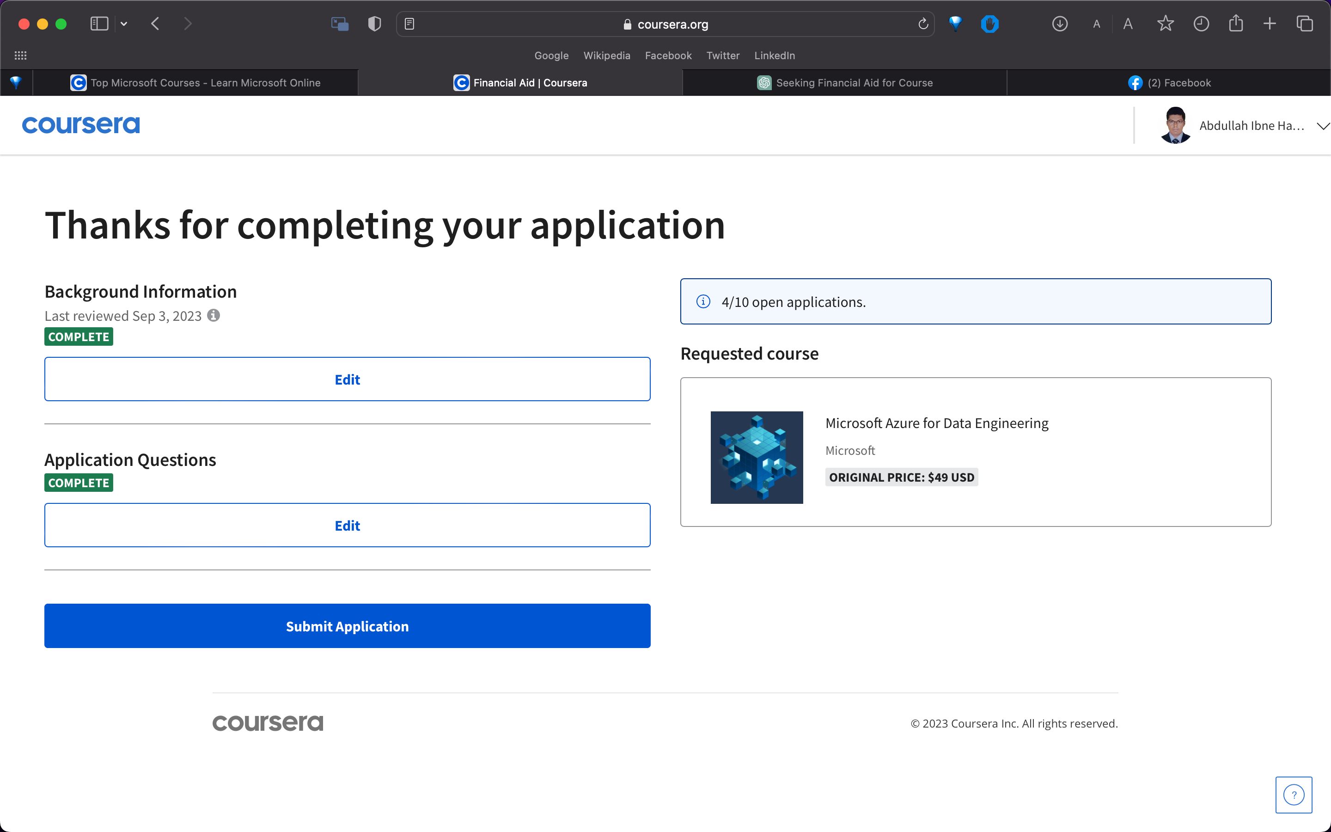Switch to Top Microsoft Courses tab
The width and height of the screenshot is (1331, 832).
[195, 83]
